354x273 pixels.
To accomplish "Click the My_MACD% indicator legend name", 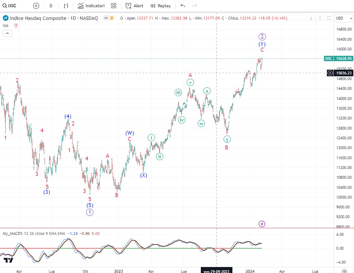I will coord(13,234).
